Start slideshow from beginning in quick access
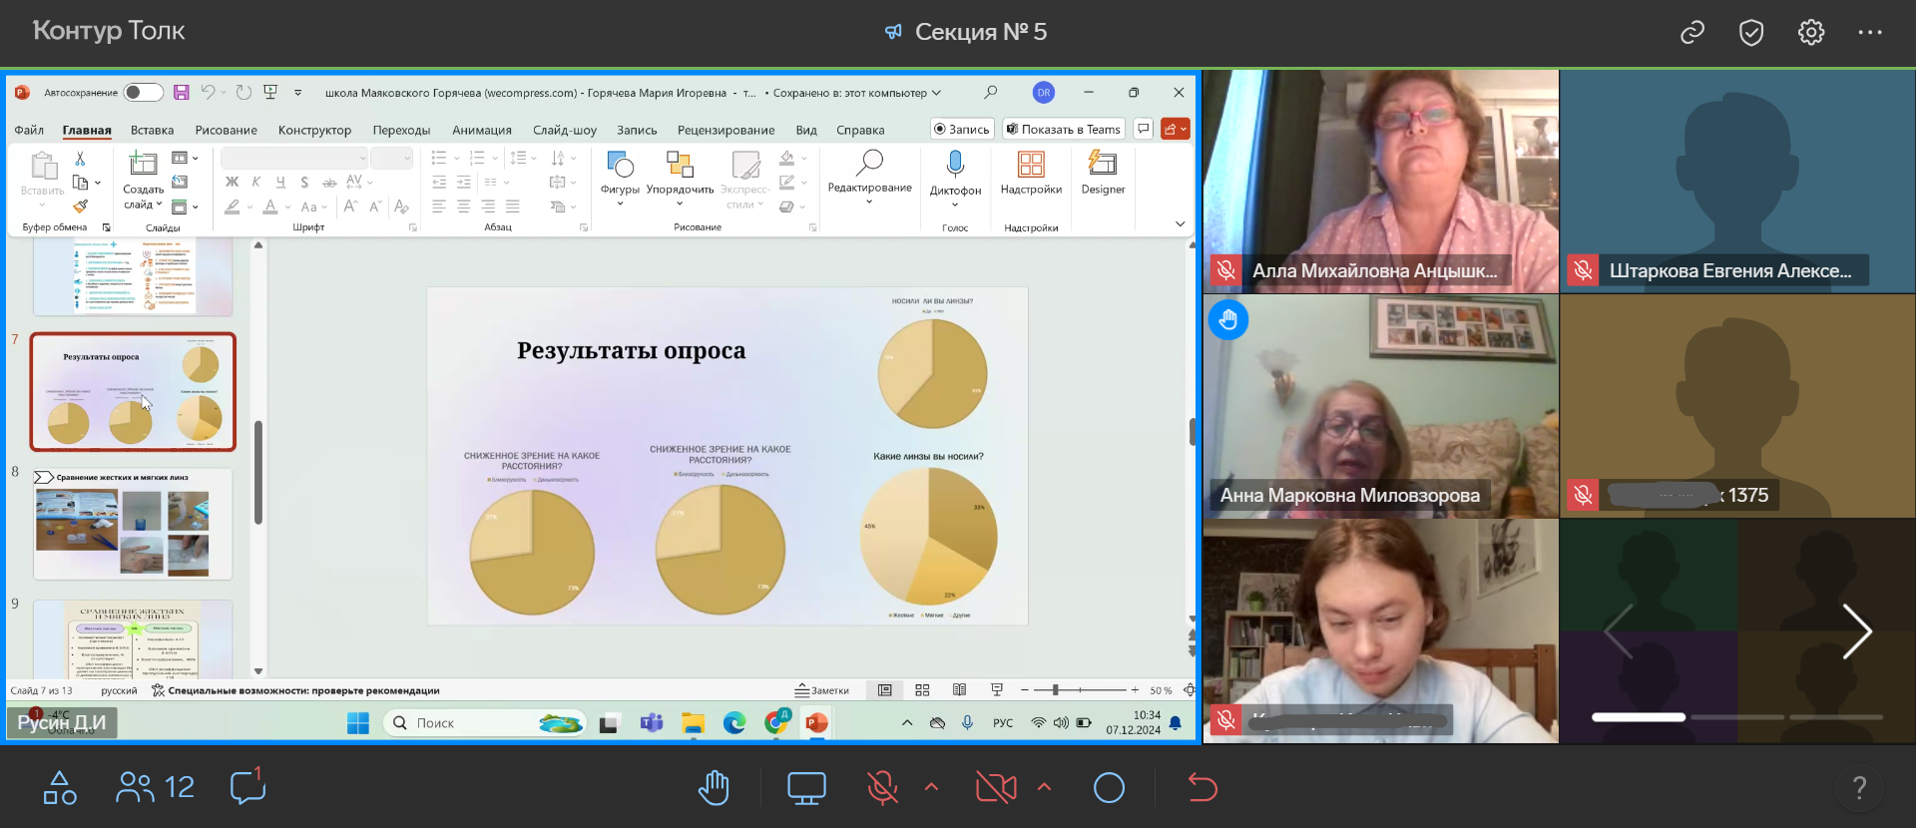The height and width of the screenshot is (828, 1916). click(269, 93)
